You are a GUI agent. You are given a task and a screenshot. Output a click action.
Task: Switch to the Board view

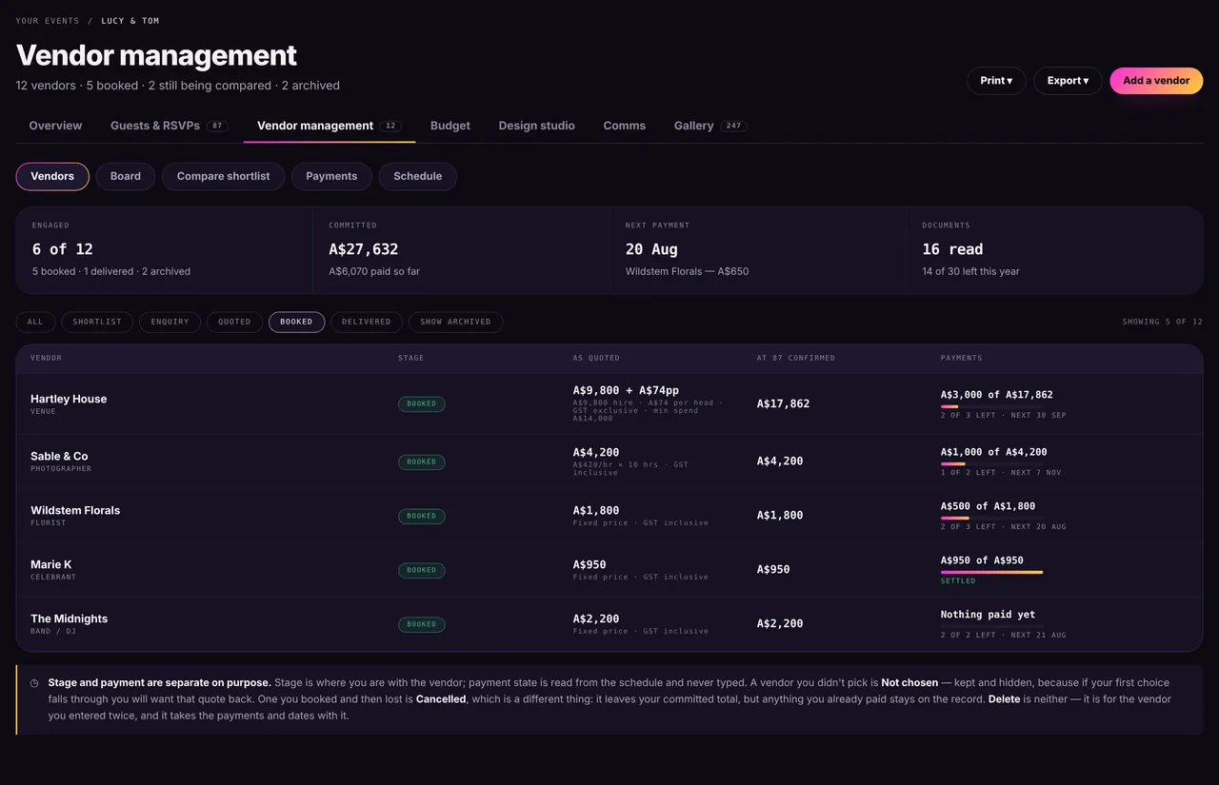point(126,176)
